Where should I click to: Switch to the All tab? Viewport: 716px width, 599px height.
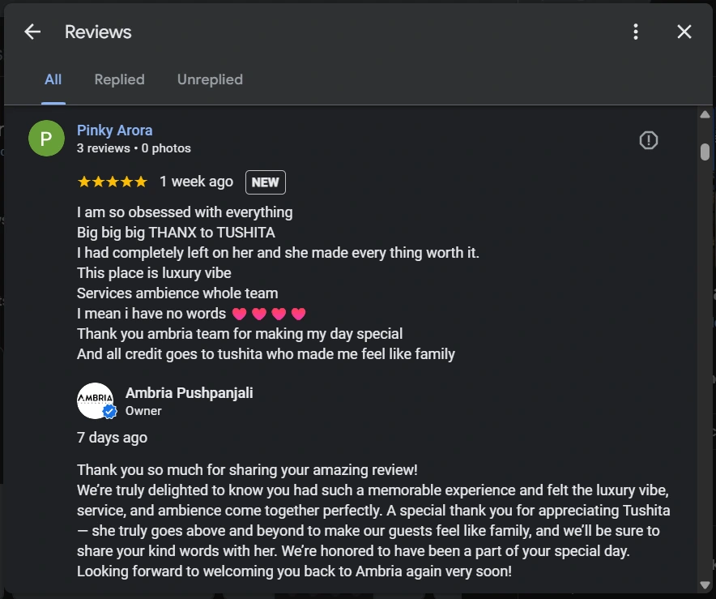tap(53, 79)
